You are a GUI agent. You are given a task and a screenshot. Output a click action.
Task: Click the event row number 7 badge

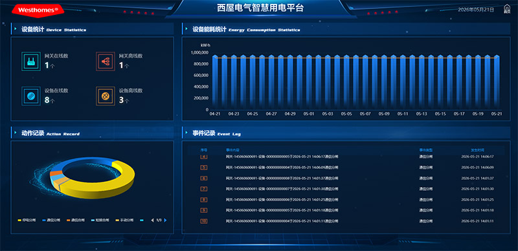point(204,189)
